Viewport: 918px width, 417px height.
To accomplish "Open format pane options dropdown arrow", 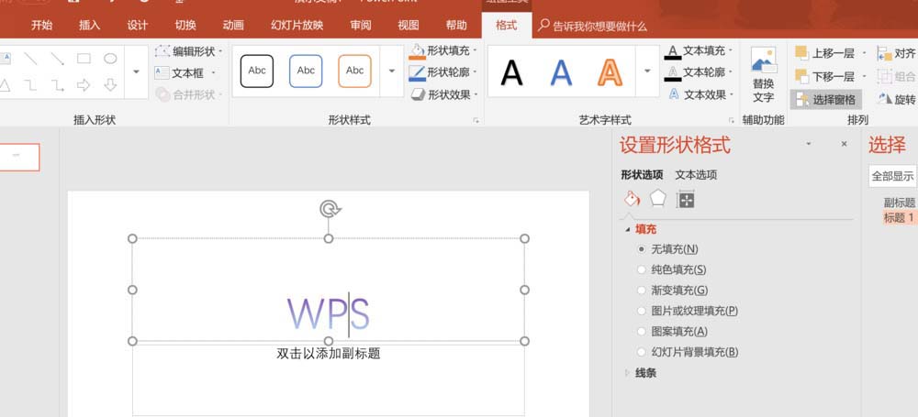I will (809, 144).
